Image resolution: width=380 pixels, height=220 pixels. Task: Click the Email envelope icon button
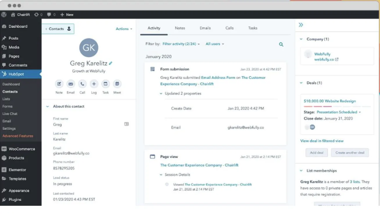71,84
